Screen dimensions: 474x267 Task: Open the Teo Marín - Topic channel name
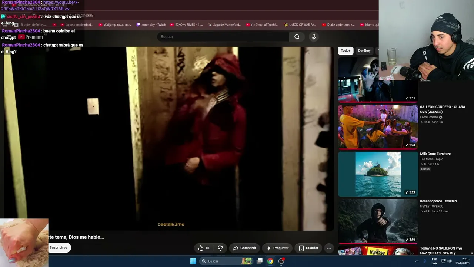[x=431, y=159]
